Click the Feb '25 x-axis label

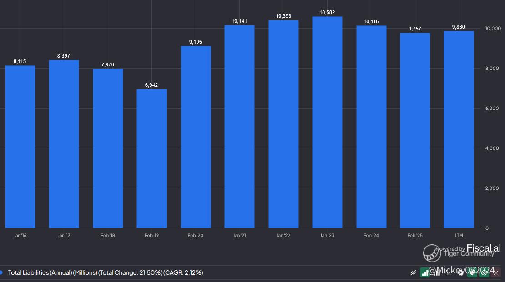click(x=415, y=235)
